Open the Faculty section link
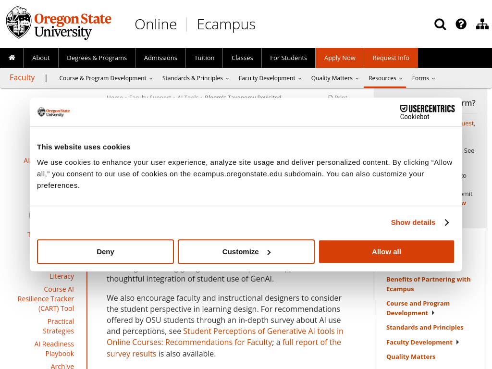The image size is (492, 369). pyautogui.click(x=22, y=77)
